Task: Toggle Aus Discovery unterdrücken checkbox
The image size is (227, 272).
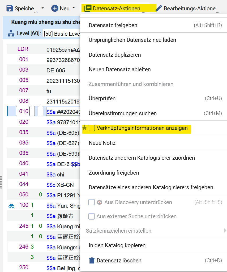Action: 92,202
